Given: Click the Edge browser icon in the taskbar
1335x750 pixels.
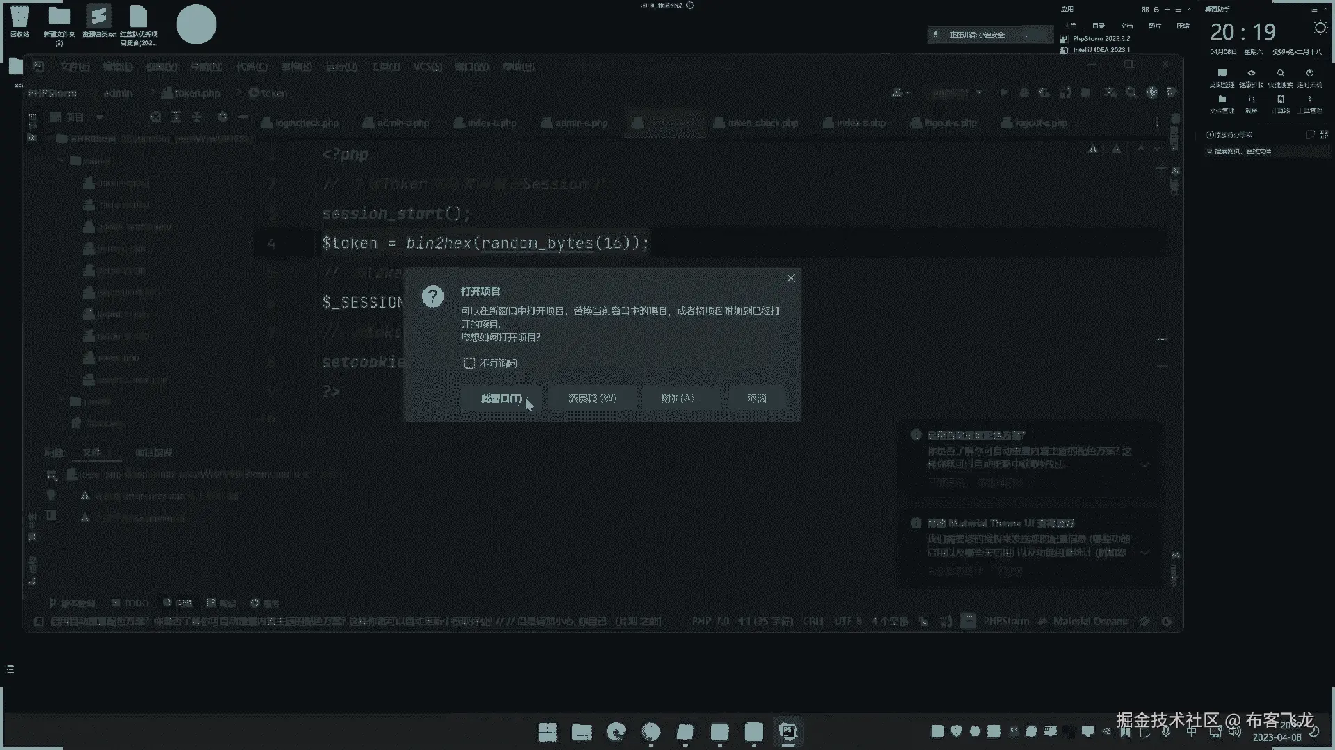Looking at the screenshot, I should point(616,732).
